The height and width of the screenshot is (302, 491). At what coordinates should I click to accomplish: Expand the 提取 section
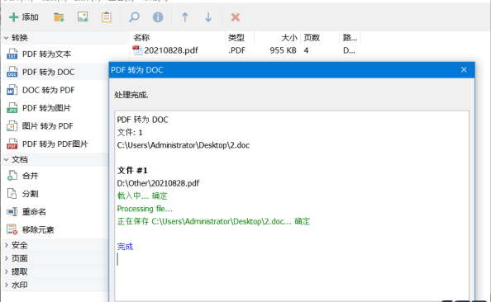tap(6, 271)
